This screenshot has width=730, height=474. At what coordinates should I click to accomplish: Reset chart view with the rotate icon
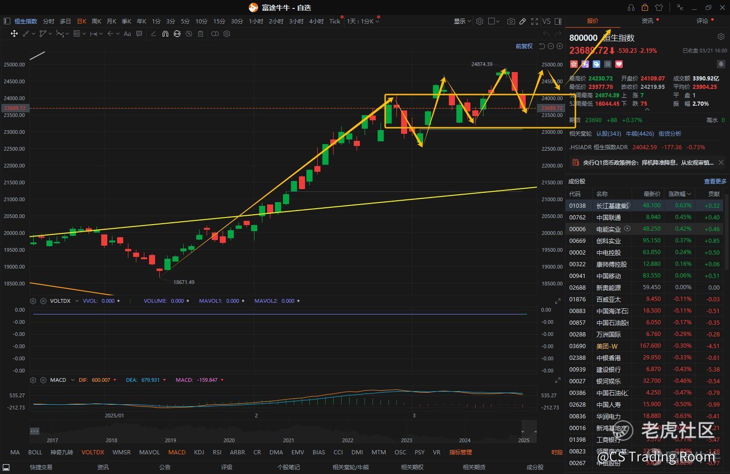(x=542, y=46)
